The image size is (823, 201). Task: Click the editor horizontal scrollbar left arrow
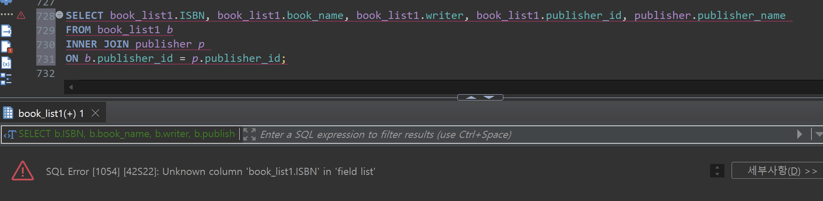pyautogui.click(x=71, y=87)
